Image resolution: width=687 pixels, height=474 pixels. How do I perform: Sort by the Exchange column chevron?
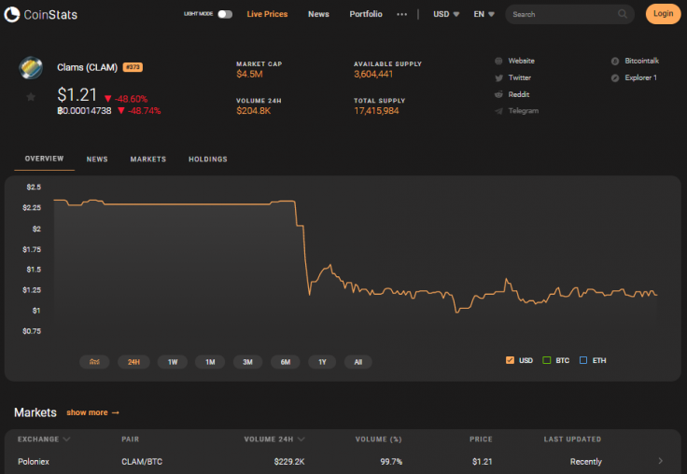(66, 439)
